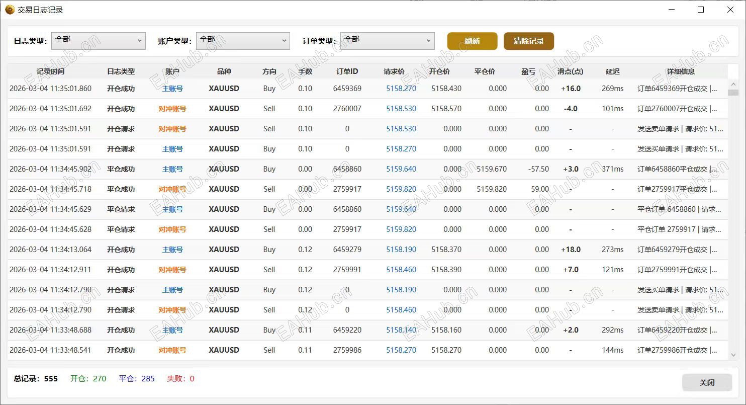The width and height of the screenshot is (746, 405).
Task: Select the loss value -57.50
Action: tap(538, 169)
